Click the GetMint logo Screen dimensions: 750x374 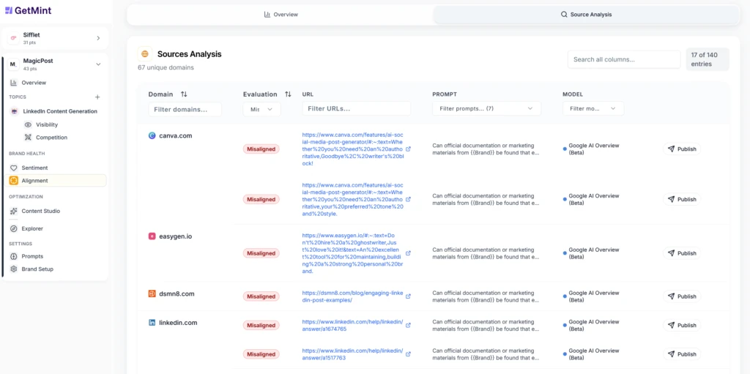tap(28, 10)
